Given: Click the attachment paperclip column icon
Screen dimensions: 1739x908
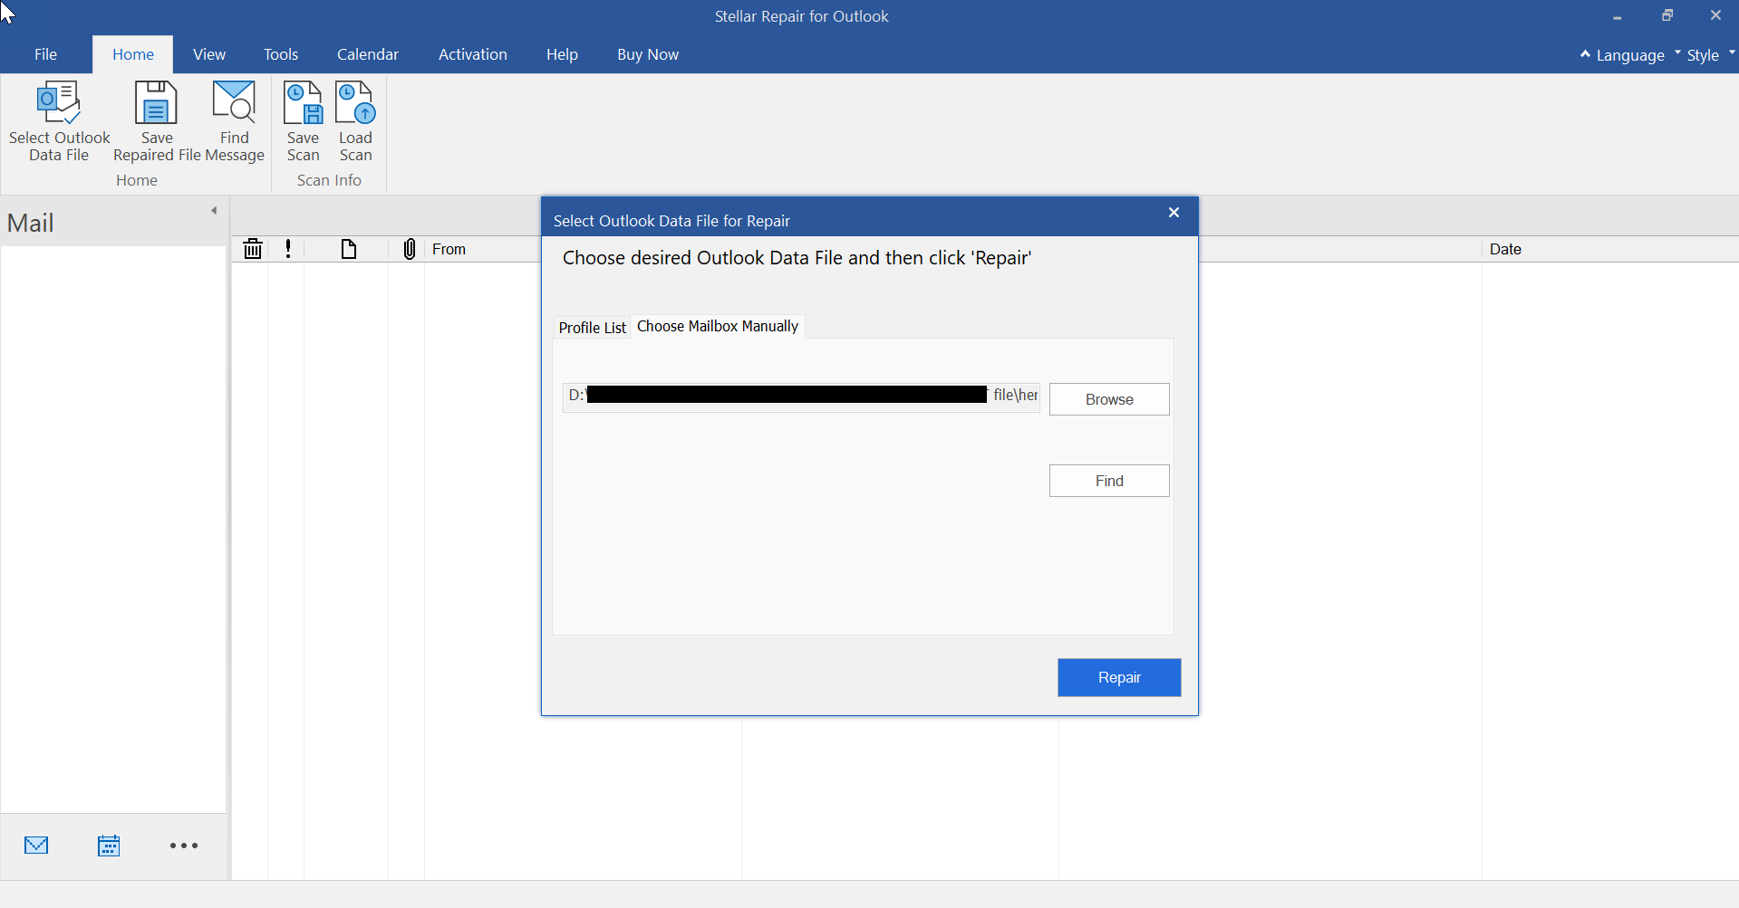Looking at the screenshot, I should click(410, 249).
